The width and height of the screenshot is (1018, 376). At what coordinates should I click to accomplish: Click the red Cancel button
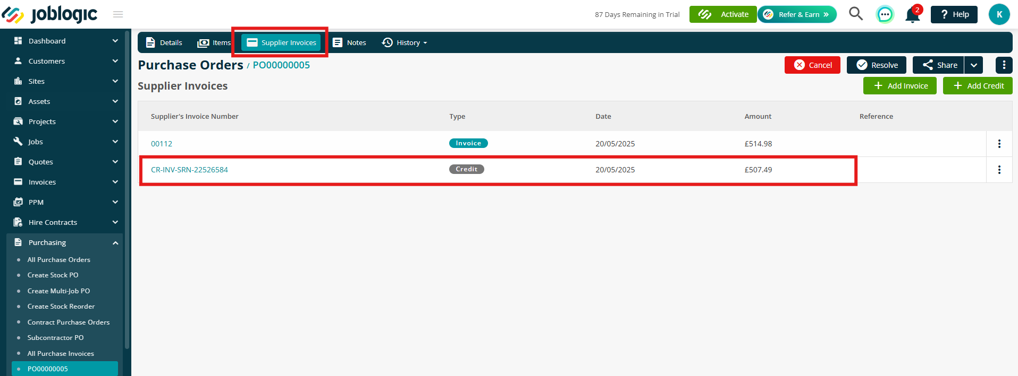pyautogui.click(x=812, y=65)
